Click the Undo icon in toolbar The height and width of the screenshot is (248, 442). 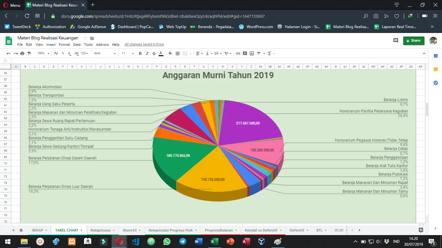pos(8,53)
